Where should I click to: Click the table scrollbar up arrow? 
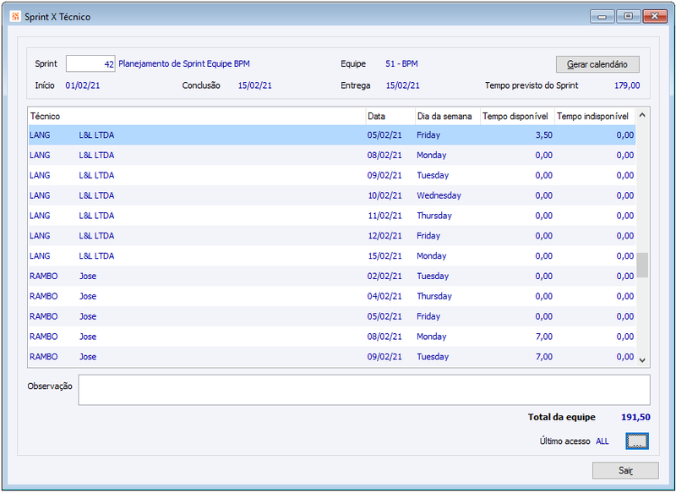(x=642, y=115)
